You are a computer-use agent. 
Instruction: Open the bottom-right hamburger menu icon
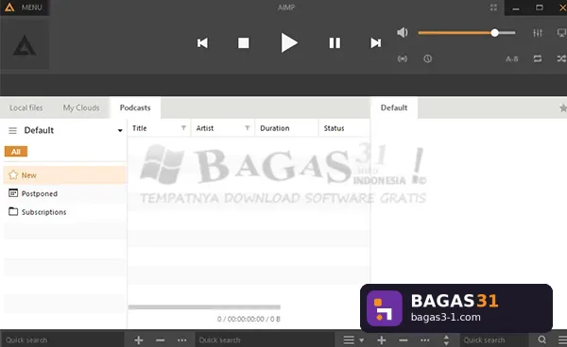[562, 339]
